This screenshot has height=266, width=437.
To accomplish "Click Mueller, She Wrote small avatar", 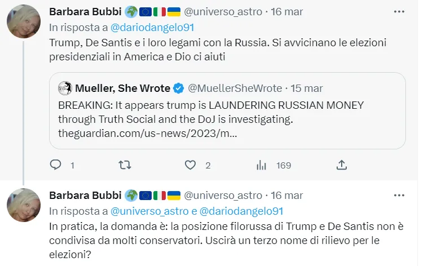I will (x=64, y=88).
